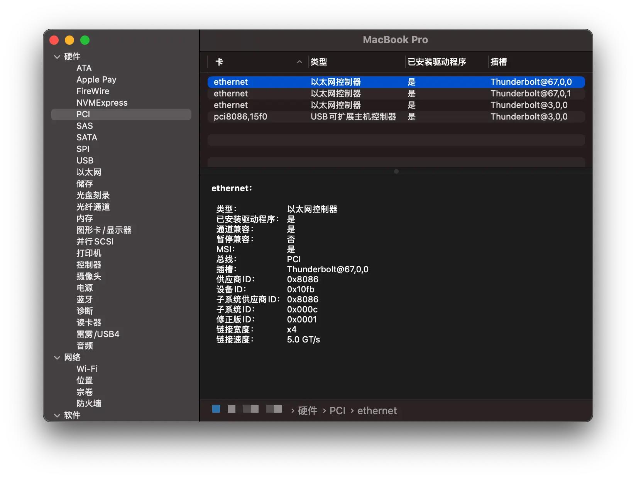Screen dimensions: 636x479
Task: Click PCI in the bottom breadcrumb
Action: 337,411
